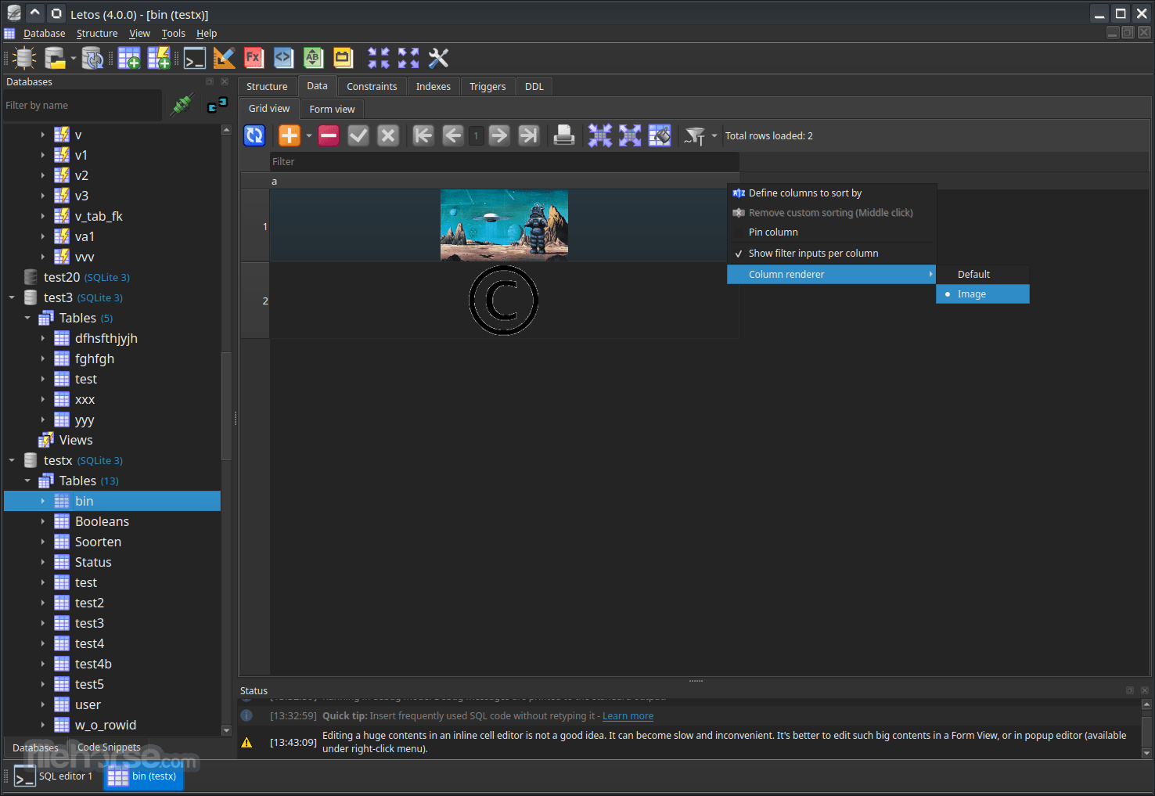
Task: Open configuration with the wrench icon
Action: (x=438, y=58)
